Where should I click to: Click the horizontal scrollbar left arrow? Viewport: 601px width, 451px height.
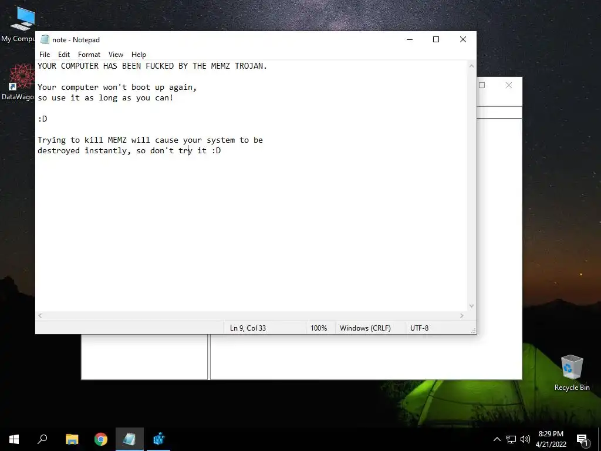point(40,315)
